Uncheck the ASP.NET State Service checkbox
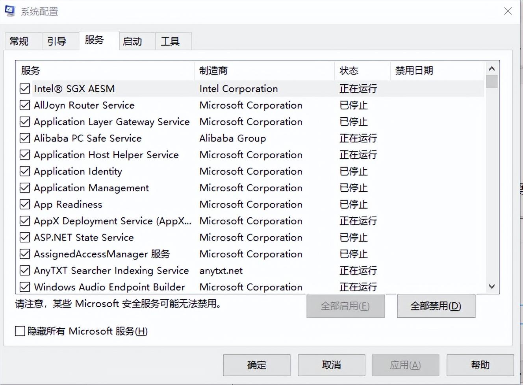The image size is (523, 385). pyautogui.click(x=25, y=237)
